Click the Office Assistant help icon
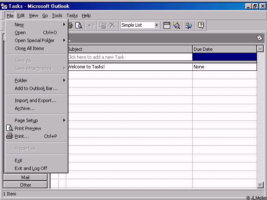Viewport: 267px width, 200px height. (x=201, y=25)
